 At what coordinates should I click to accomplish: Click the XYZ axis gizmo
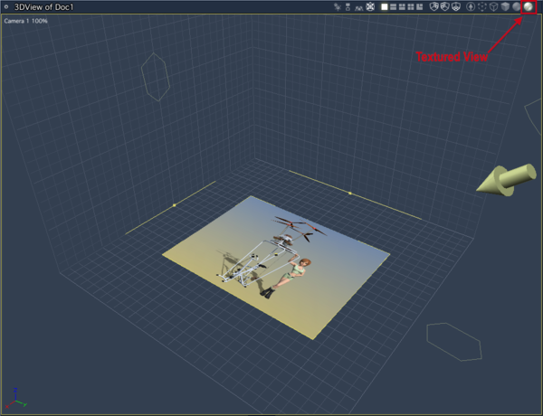coord(16,399)
